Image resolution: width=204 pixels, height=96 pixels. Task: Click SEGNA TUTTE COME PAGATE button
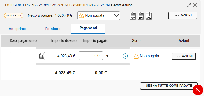click(x=169, y=86)
